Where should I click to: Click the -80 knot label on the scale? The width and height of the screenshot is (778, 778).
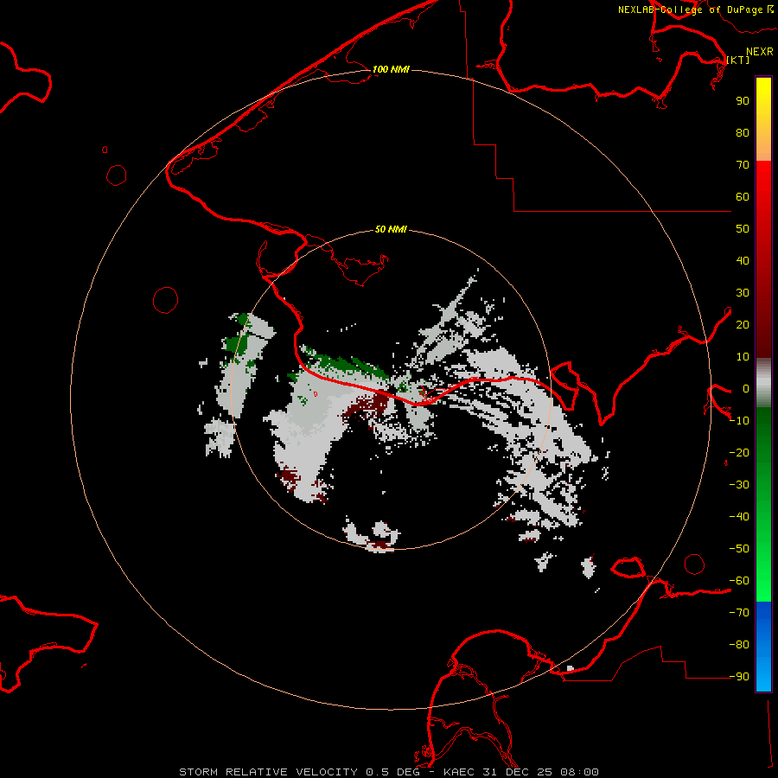(x=739, y=645)
